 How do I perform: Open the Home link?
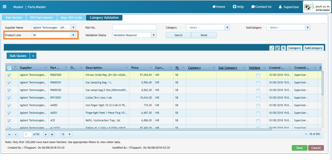click(x=219, y=7)
